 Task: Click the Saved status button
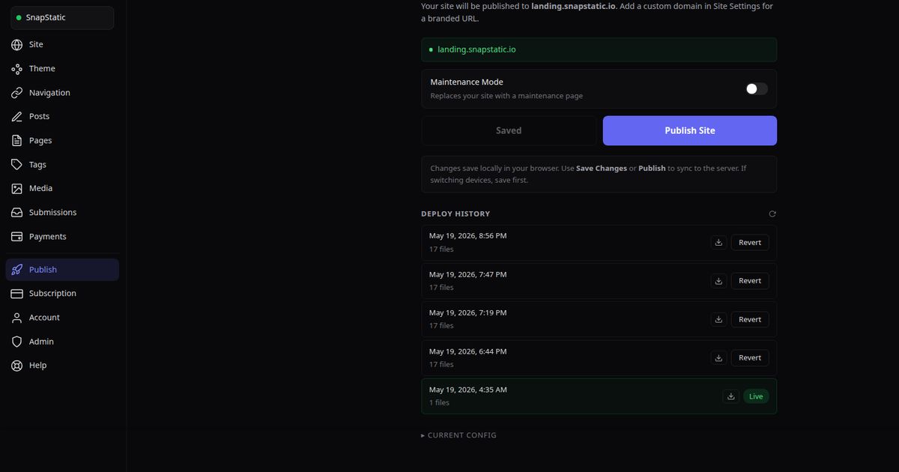[x=509, y=130]
